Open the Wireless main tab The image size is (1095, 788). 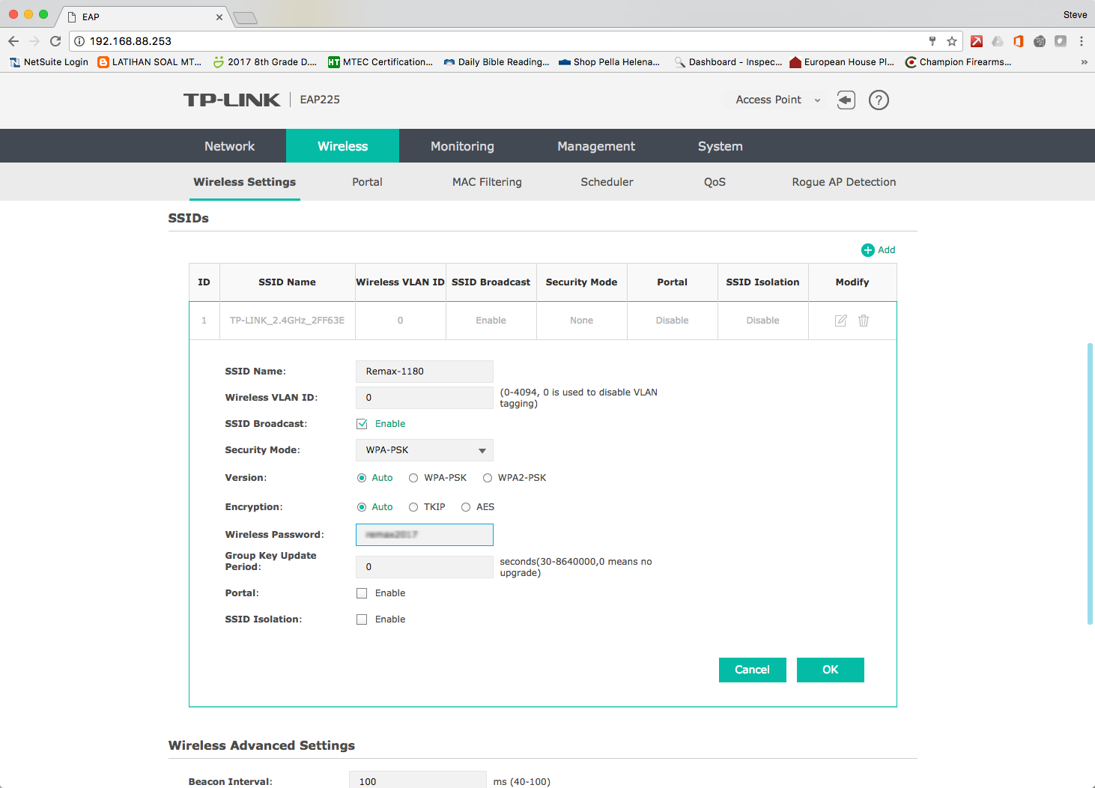tap(342, 146)
